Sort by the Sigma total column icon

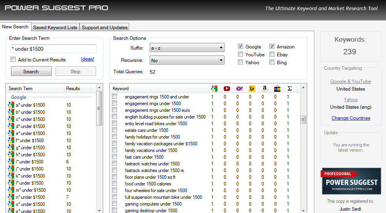tap(289, 89)
